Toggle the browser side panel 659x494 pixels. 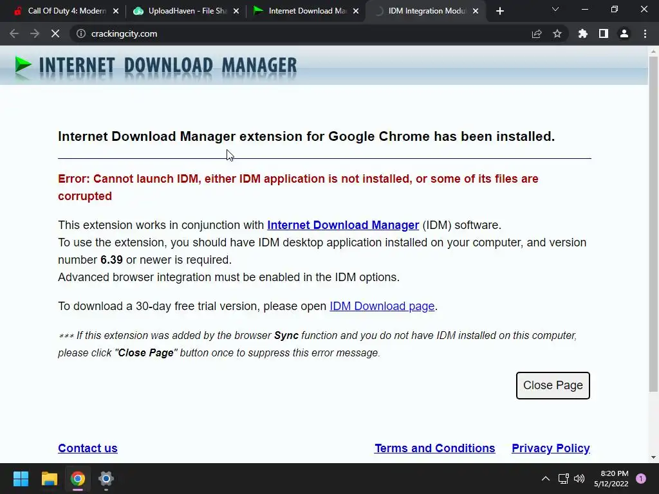(604, 33)
